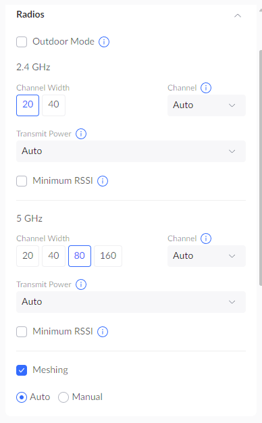Click the Outdoor Mode info icon
Image resolution: width=262 pixels, height=423 pixels.
pos(104,42)
